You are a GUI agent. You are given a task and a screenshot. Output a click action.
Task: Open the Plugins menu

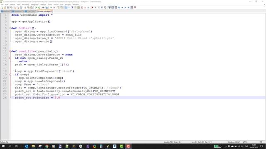(68, 5)
